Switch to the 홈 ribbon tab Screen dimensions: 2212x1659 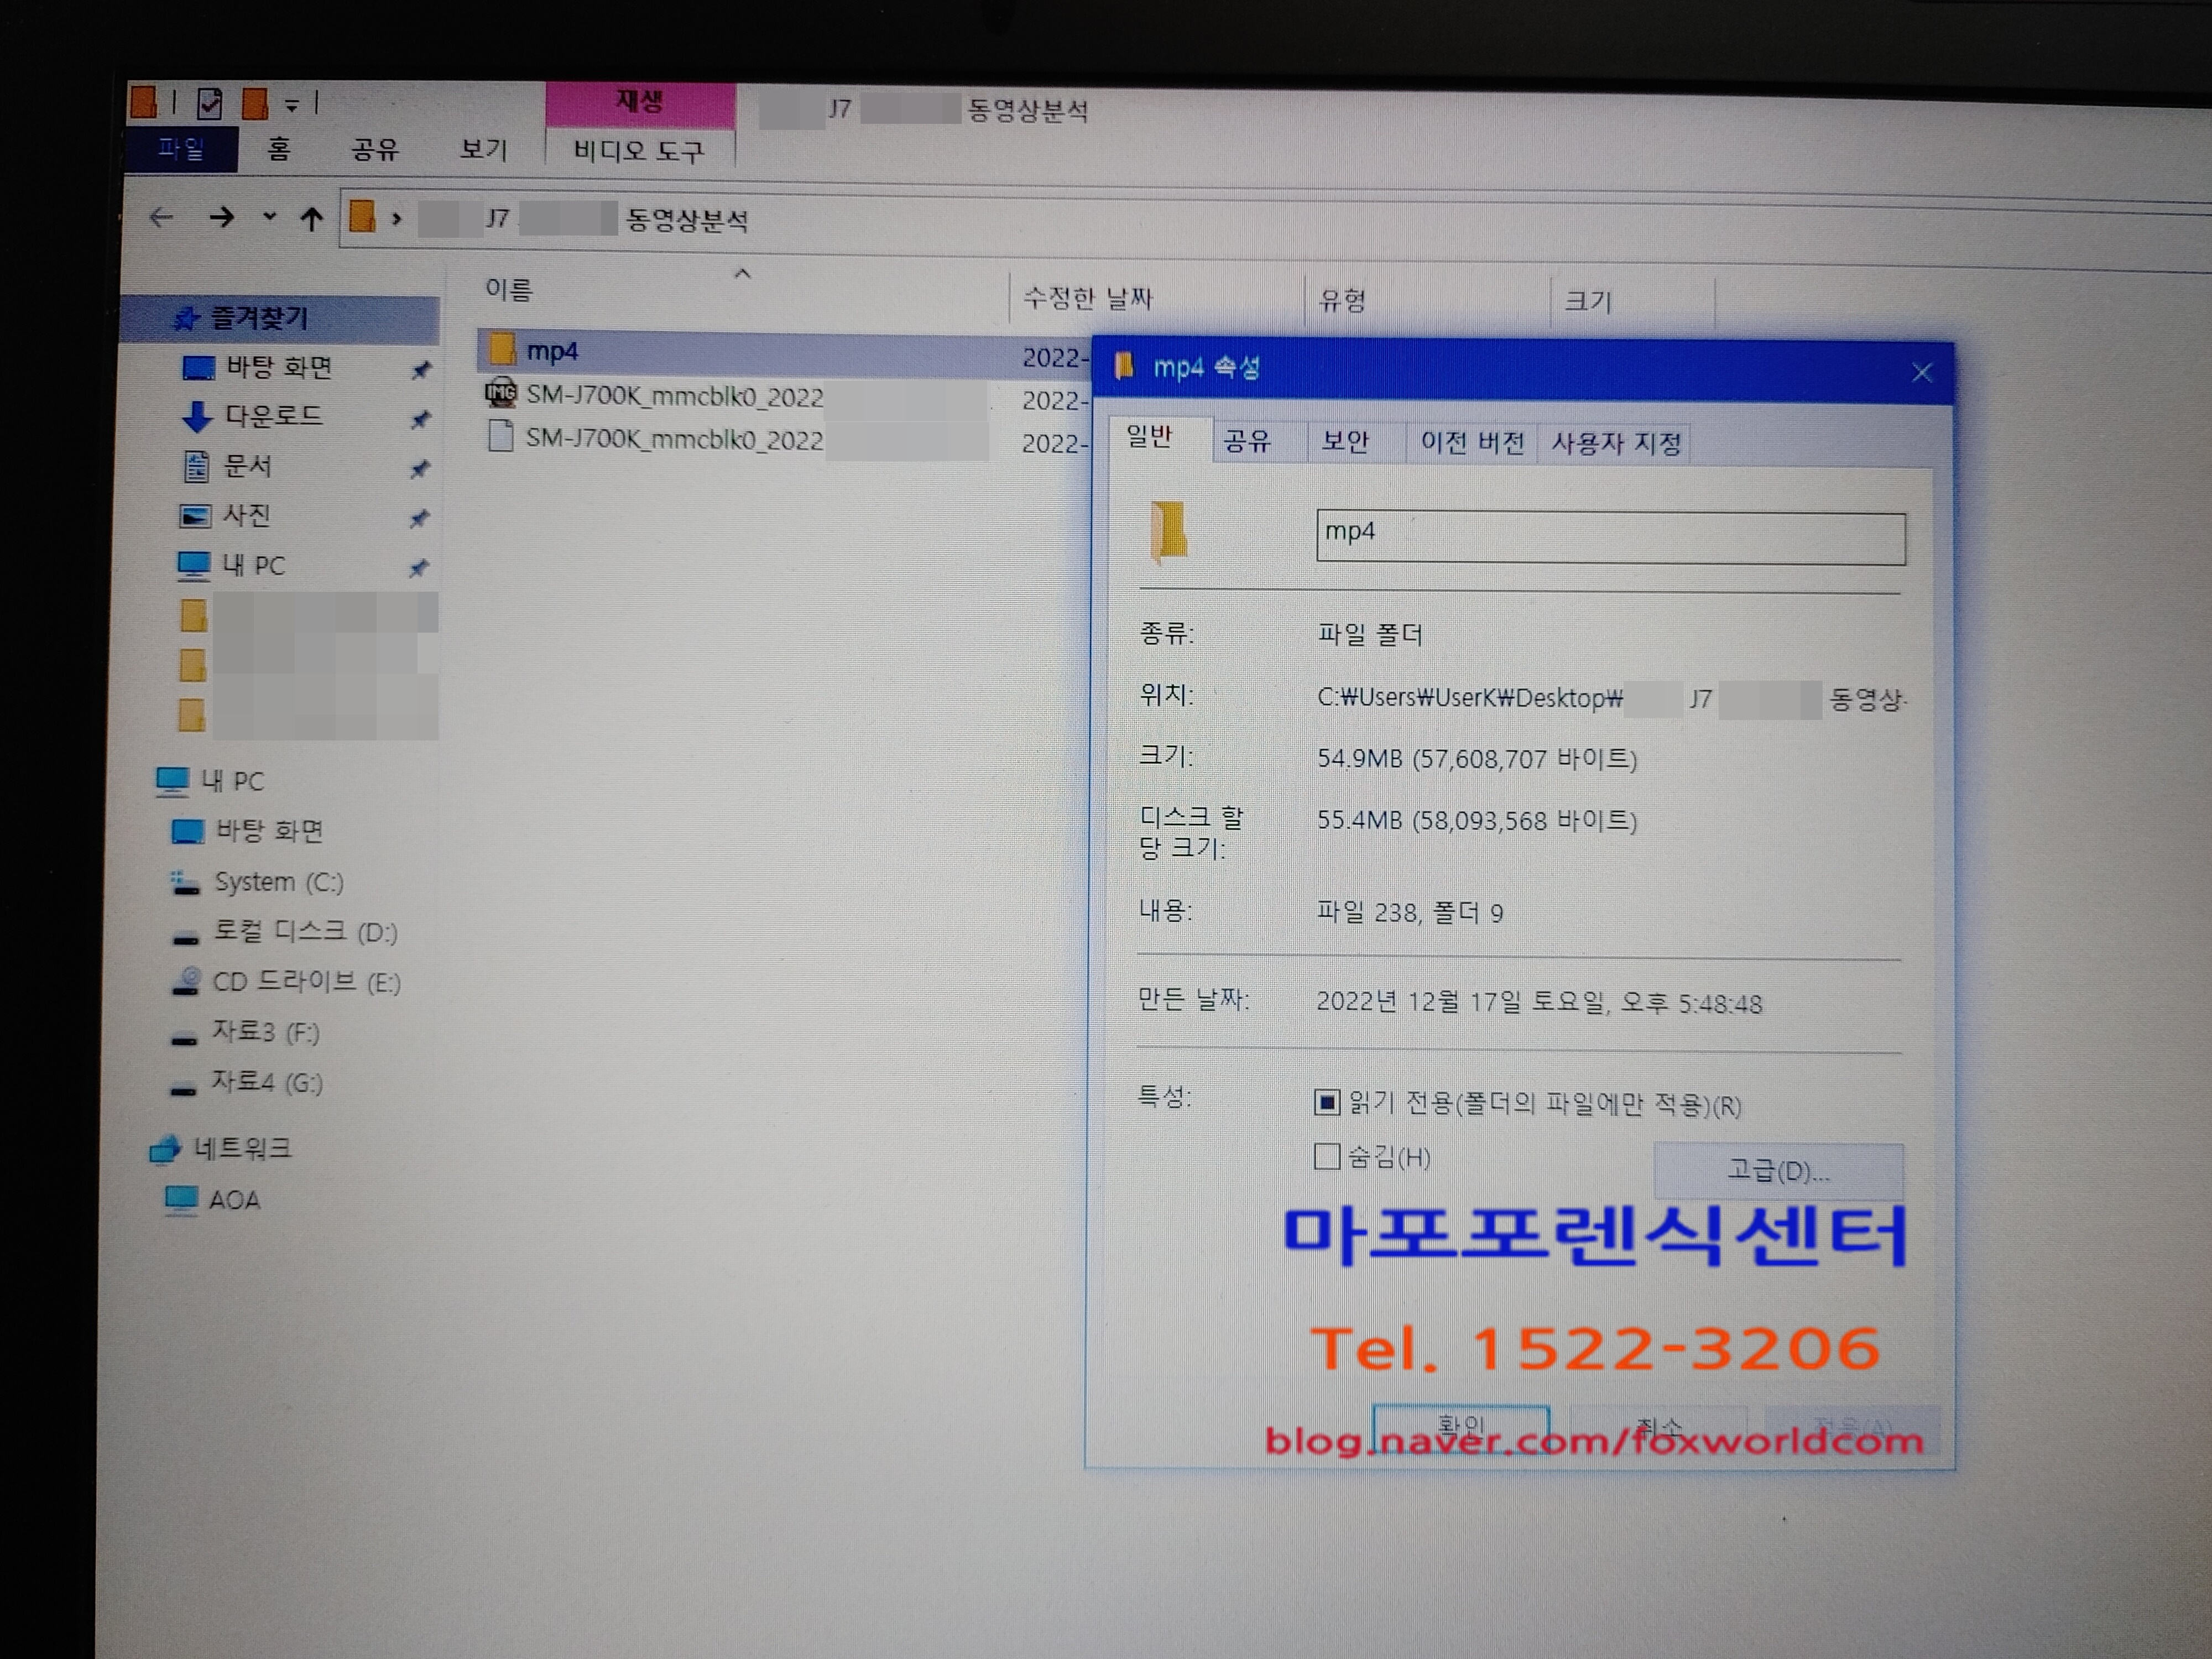(279, 149)
